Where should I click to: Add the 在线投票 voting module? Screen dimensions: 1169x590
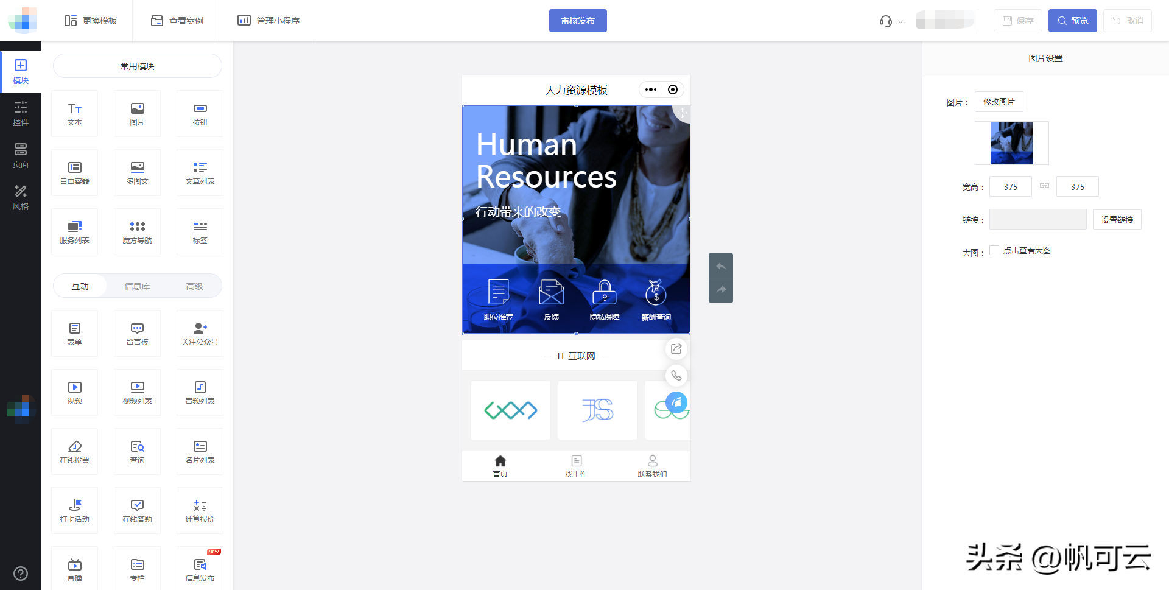click(74, 452)
